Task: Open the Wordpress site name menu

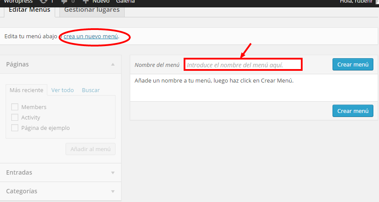Action: pos(18,1)
